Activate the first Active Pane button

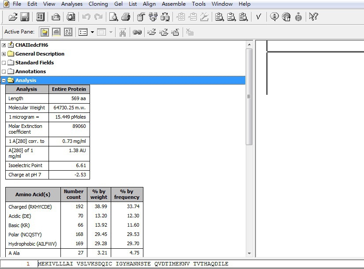click(45, 32)
